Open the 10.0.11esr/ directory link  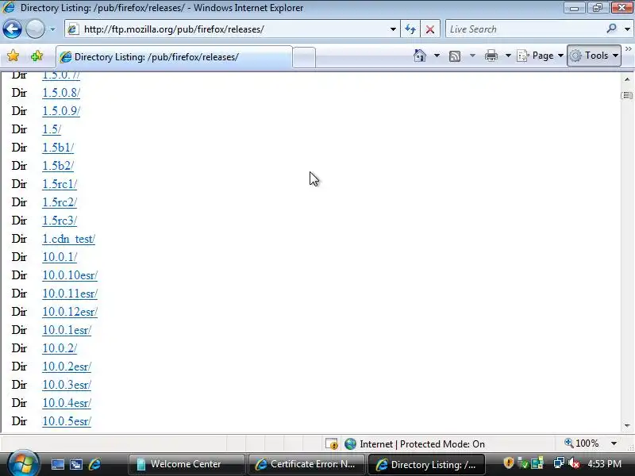coord(70,294)
